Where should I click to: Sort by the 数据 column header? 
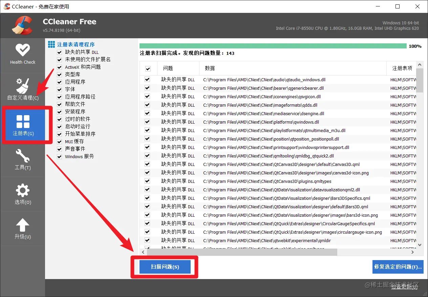(x=293, y=68)
